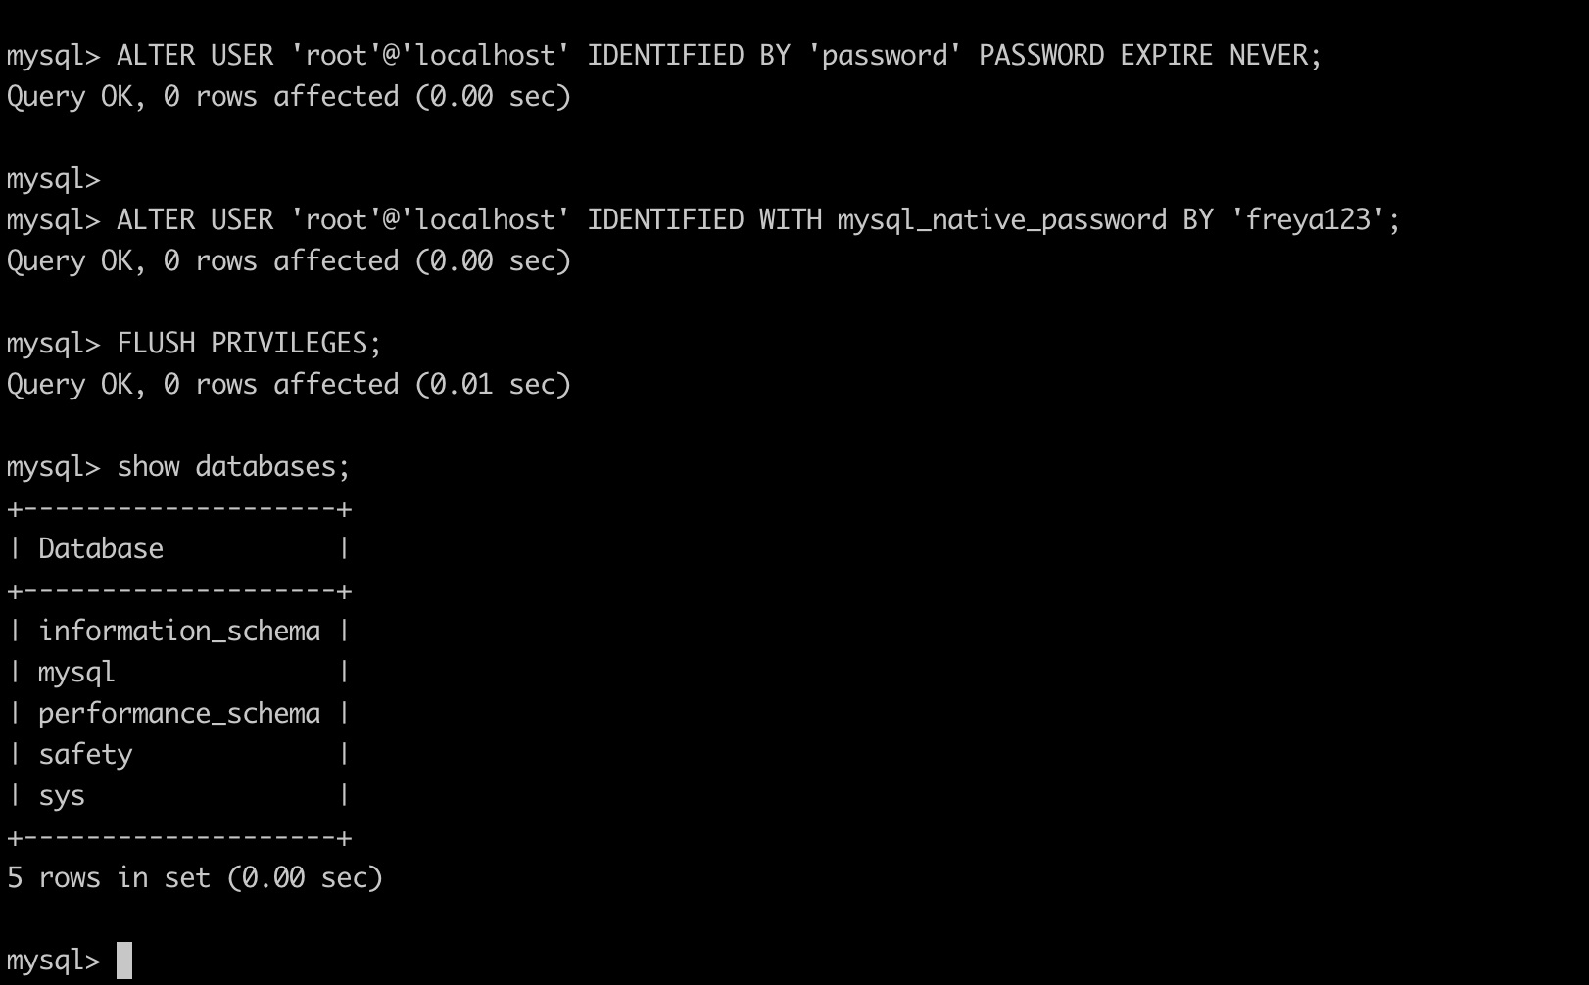Click the '(0.01 sec)' timing text
This screenshot has height=985, width=1589.
point(493,384)
